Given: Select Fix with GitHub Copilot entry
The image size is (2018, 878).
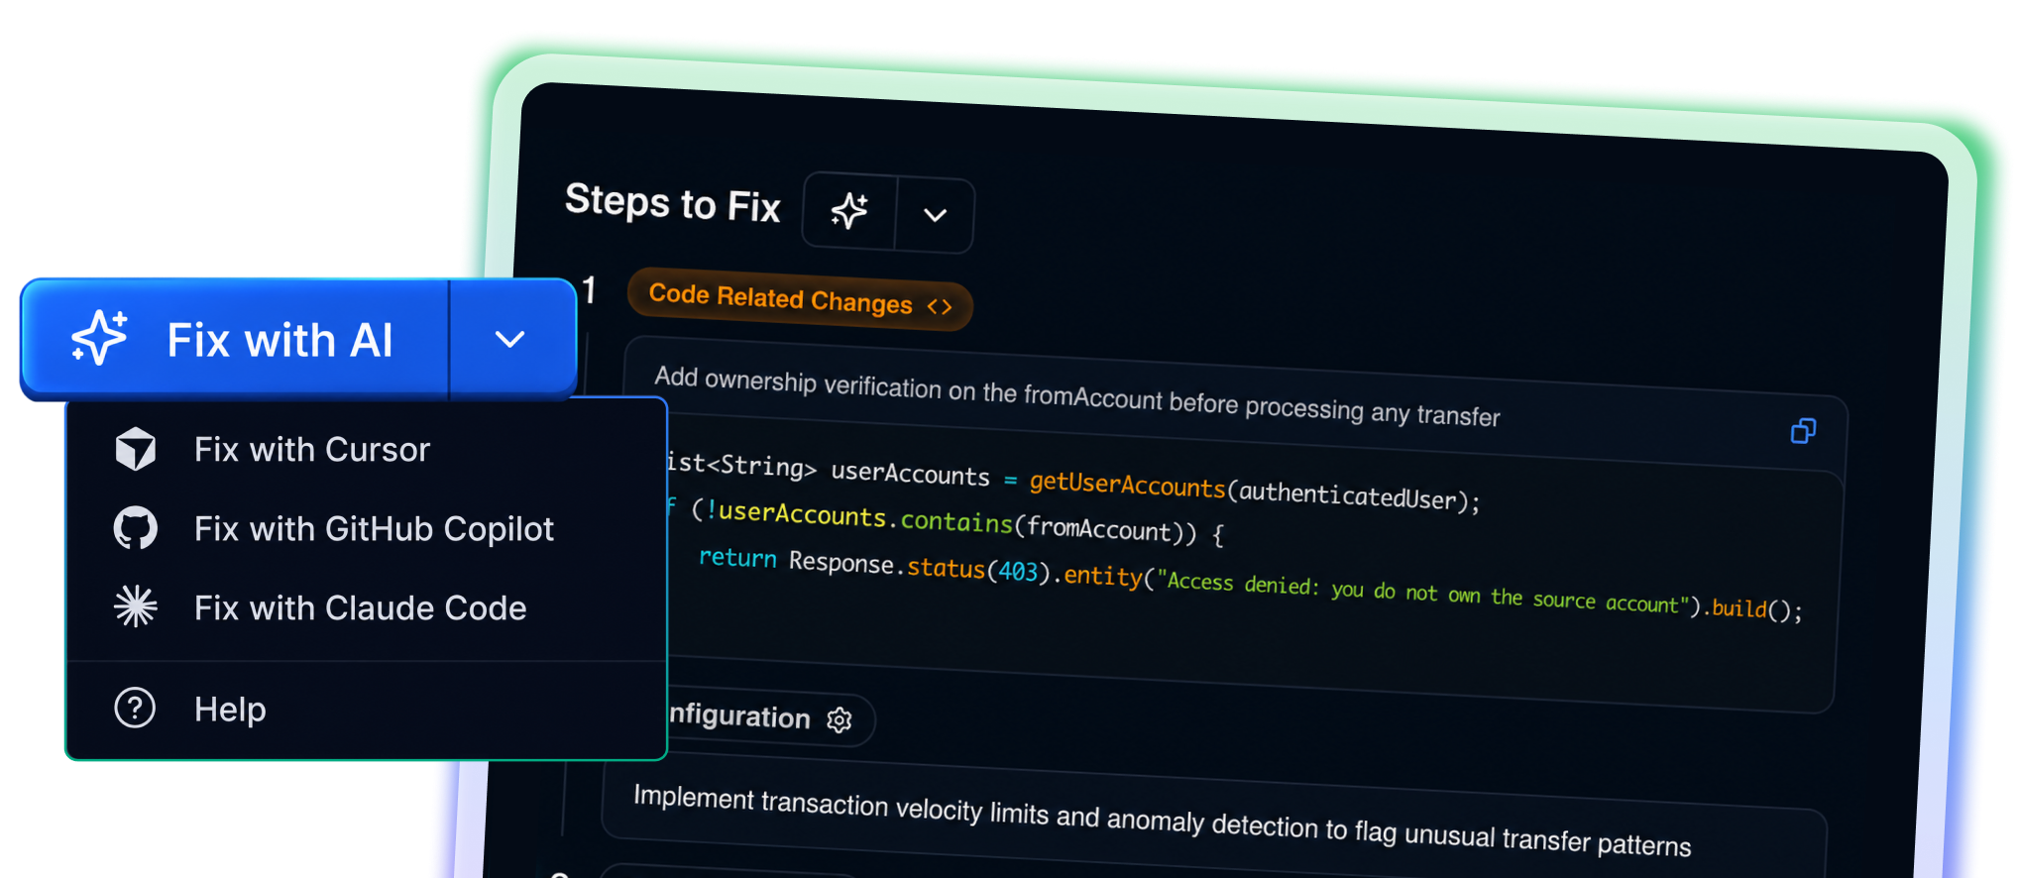Looking at the screenshot, I should coord(367,529).
